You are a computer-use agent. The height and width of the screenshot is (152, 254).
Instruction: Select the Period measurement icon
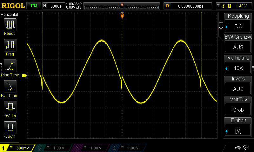(10, 25)
